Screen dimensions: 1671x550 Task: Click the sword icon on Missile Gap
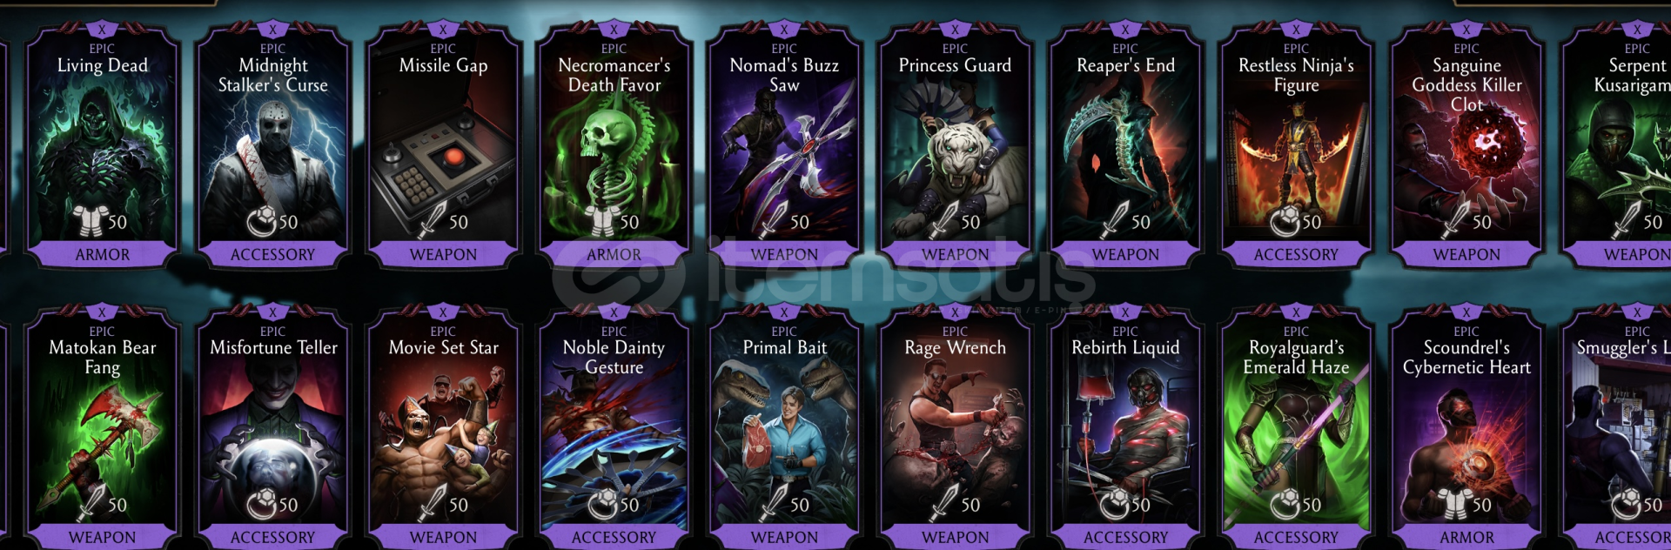tap(432, 219)
